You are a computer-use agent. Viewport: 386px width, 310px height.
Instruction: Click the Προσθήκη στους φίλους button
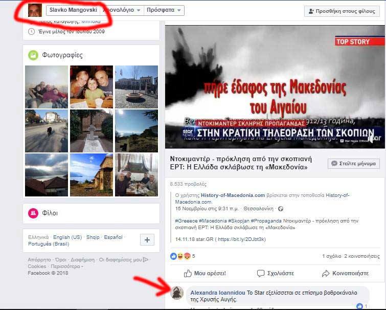tap(342, 11)
